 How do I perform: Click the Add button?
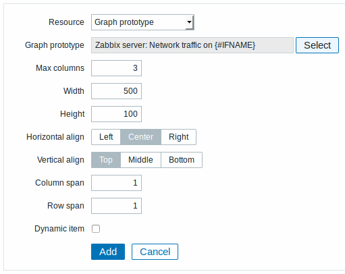(108, 252)
